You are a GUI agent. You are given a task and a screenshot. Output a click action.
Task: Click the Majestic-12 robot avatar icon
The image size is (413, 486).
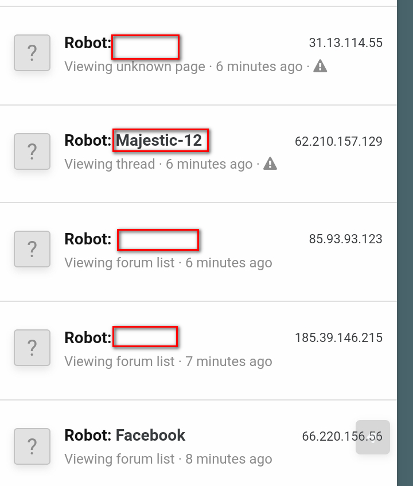[x=32, y=151]
